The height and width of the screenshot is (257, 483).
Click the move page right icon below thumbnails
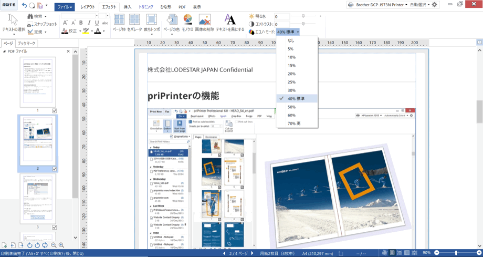click(21, 245)
